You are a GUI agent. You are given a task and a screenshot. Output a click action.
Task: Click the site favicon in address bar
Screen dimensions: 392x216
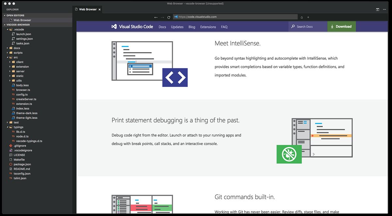click(176, 17)
